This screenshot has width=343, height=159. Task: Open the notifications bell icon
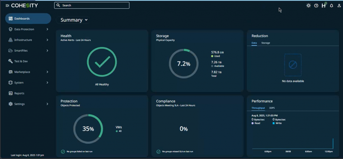coord(332,6)
